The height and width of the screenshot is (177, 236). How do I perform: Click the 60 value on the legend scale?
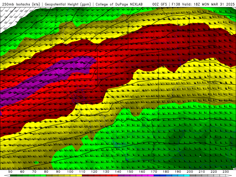coord(22,172)
